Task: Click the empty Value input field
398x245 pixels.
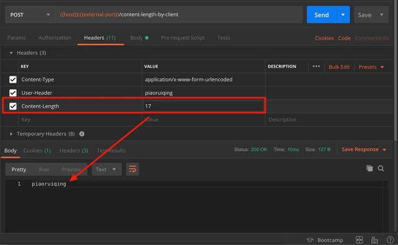Action: click(203, 119)
